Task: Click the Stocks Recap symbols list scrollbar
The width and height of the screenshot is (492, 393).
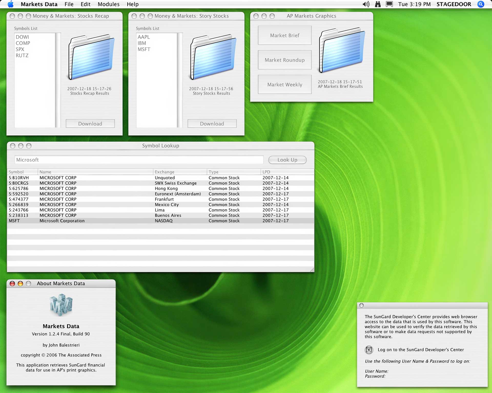Action: click(58, 80)
